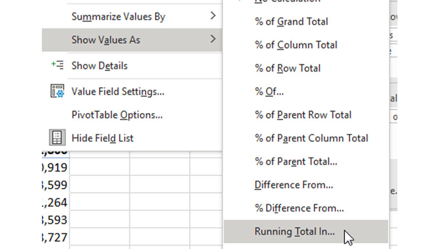Select No Calculation option
Screen dimensions: 422x249
[306, 2]
